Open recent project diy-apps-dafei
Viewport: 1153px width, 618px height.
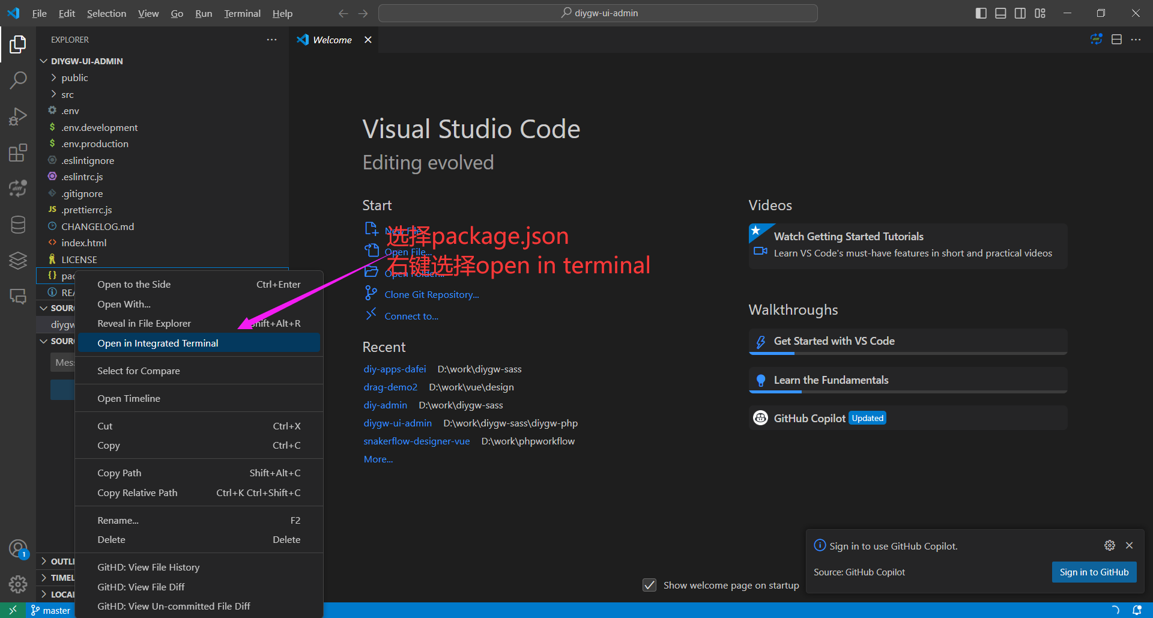(395, 369)
